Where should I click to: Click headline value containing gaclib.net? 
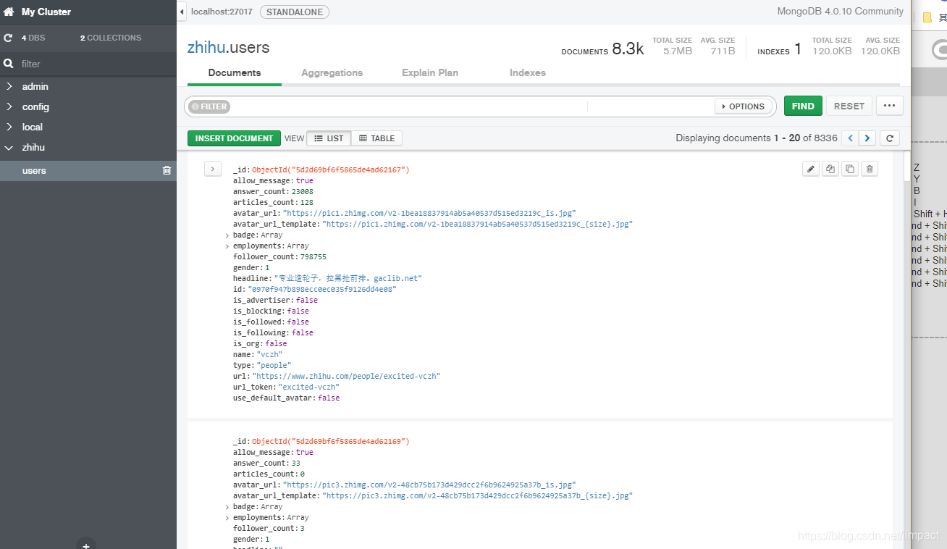point(348,279)
